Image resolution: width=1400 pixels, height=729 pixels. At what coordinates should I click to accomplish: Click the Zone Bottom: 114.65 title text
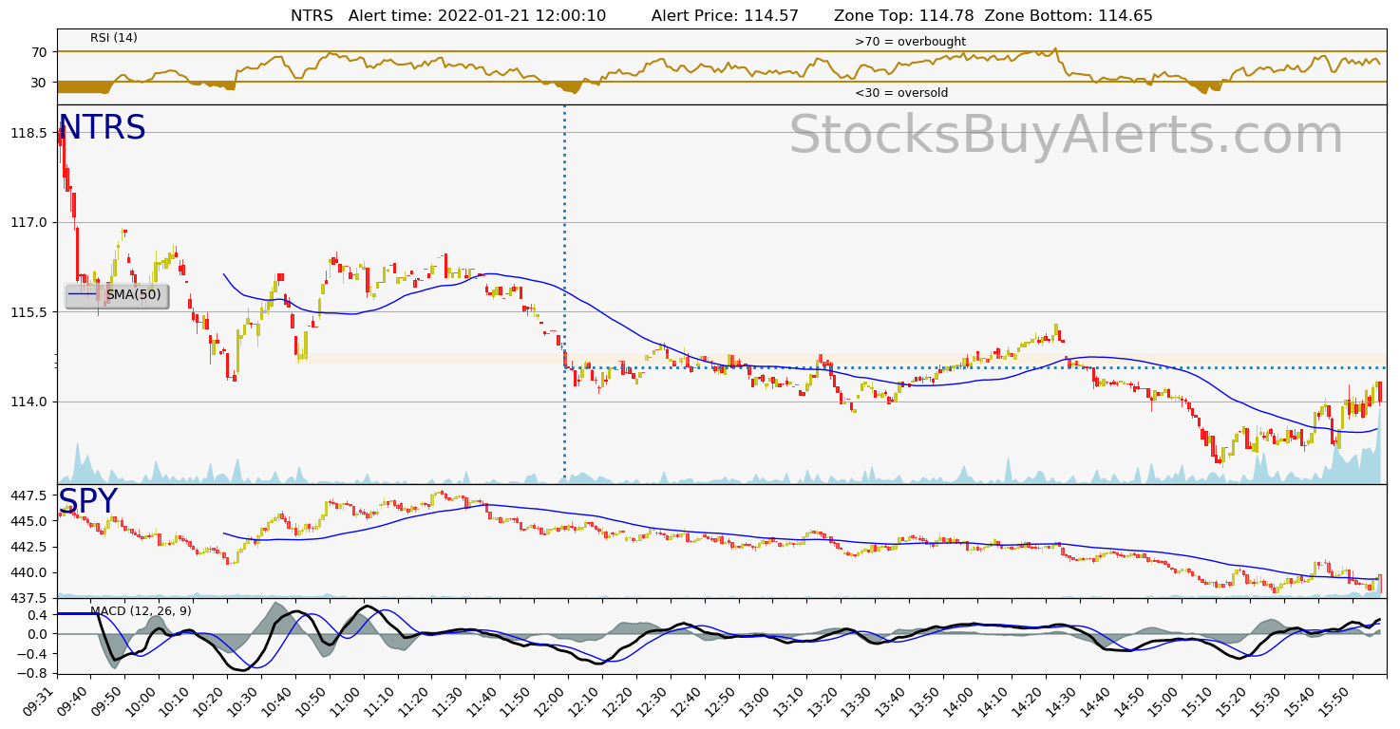pyautogui.click(x=1069, y=15)
